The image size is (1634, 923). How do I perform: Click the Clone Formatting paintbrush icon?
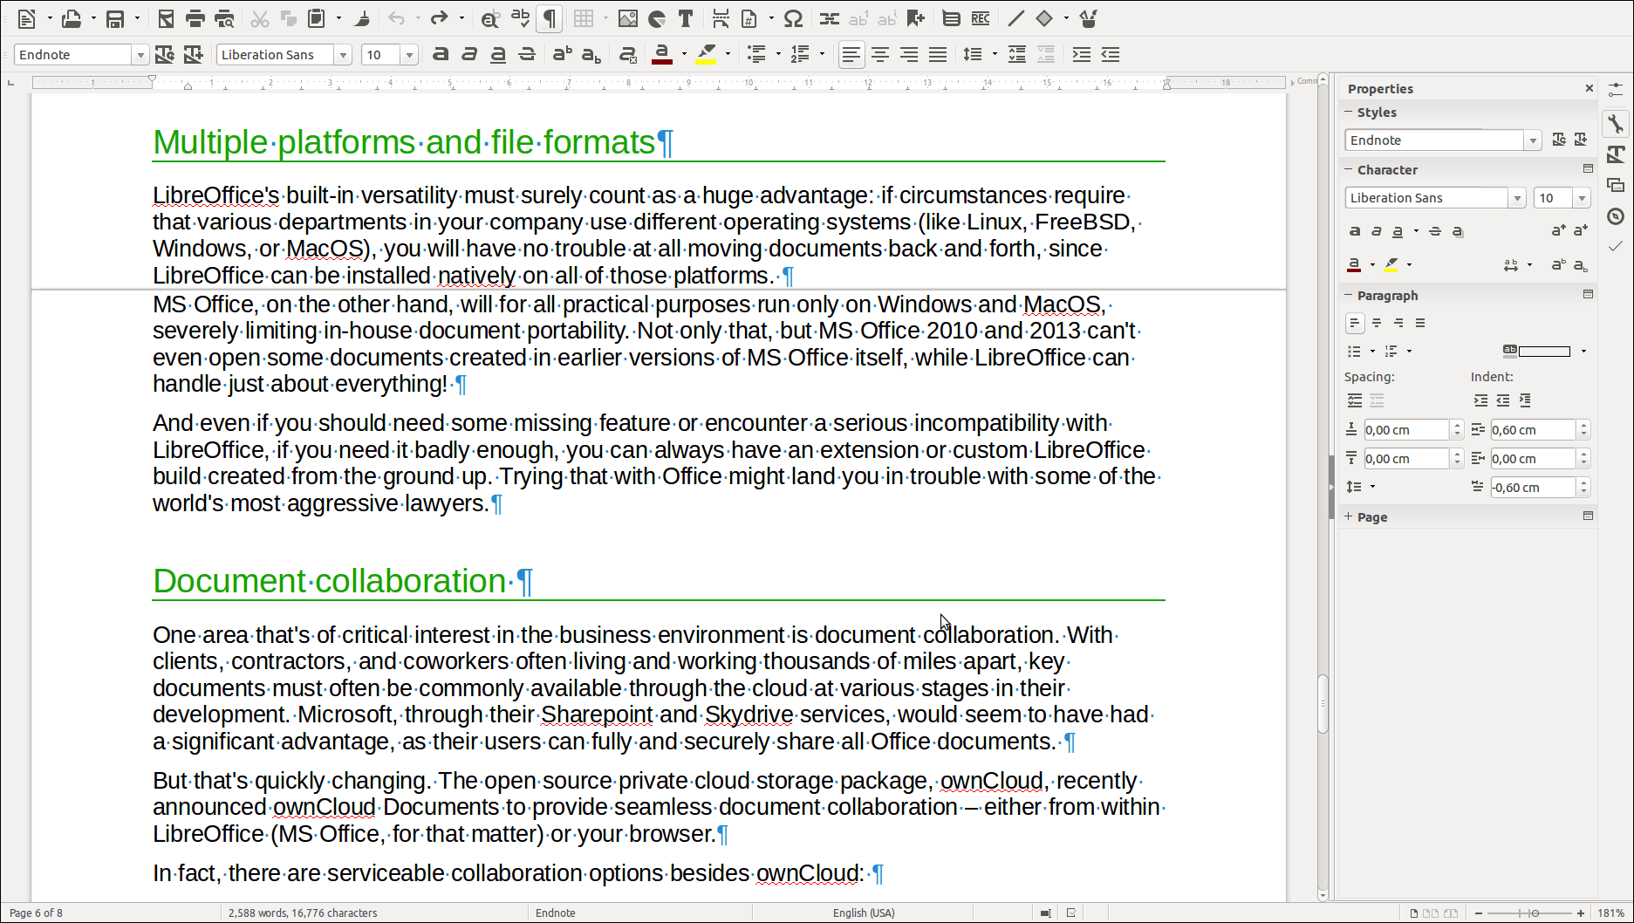362,18
